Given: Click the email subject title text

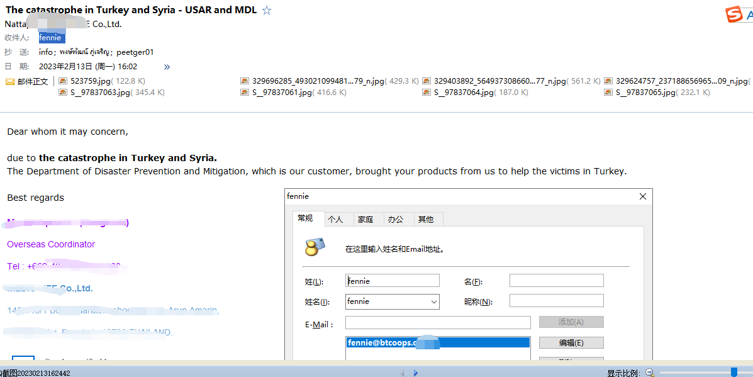Looking at the screenshot, I should tap(131, 9).
